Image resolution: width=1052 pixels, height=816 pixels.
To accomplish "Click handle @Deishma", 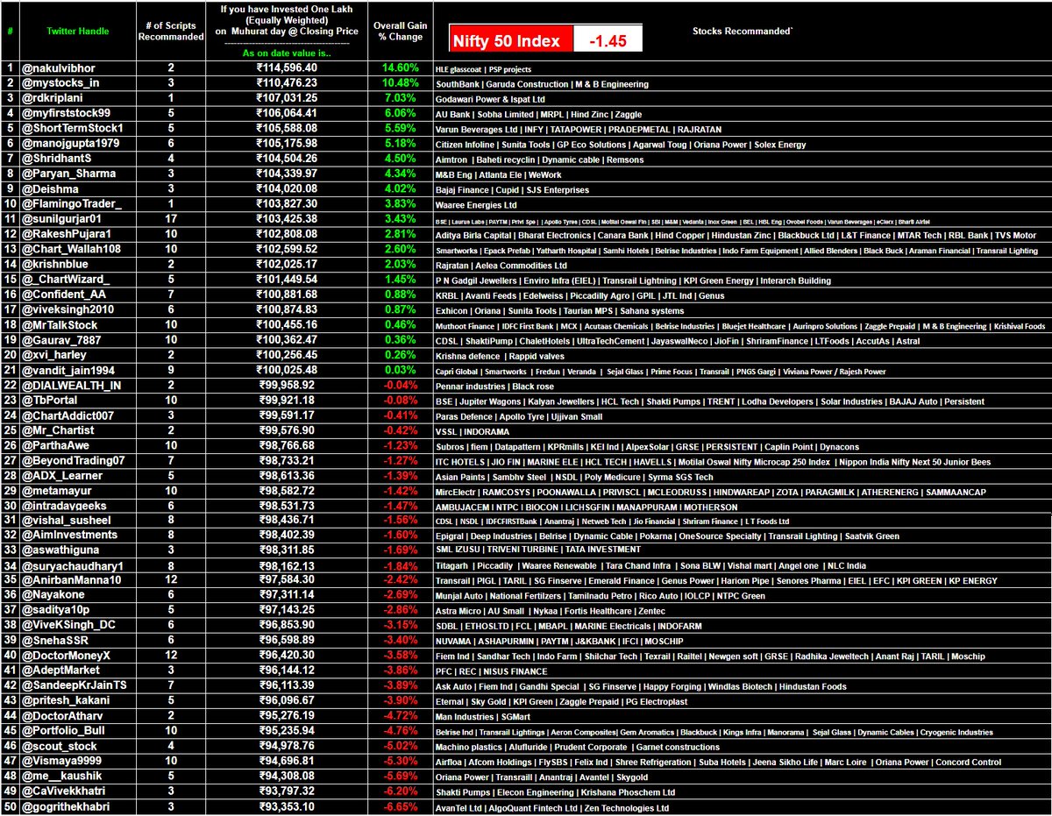I will pyautogui.click(x=51, y=189).
